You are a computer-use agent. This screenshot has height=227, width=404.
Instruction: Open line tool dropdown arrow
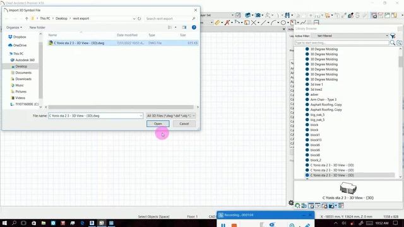coord(268,23)
